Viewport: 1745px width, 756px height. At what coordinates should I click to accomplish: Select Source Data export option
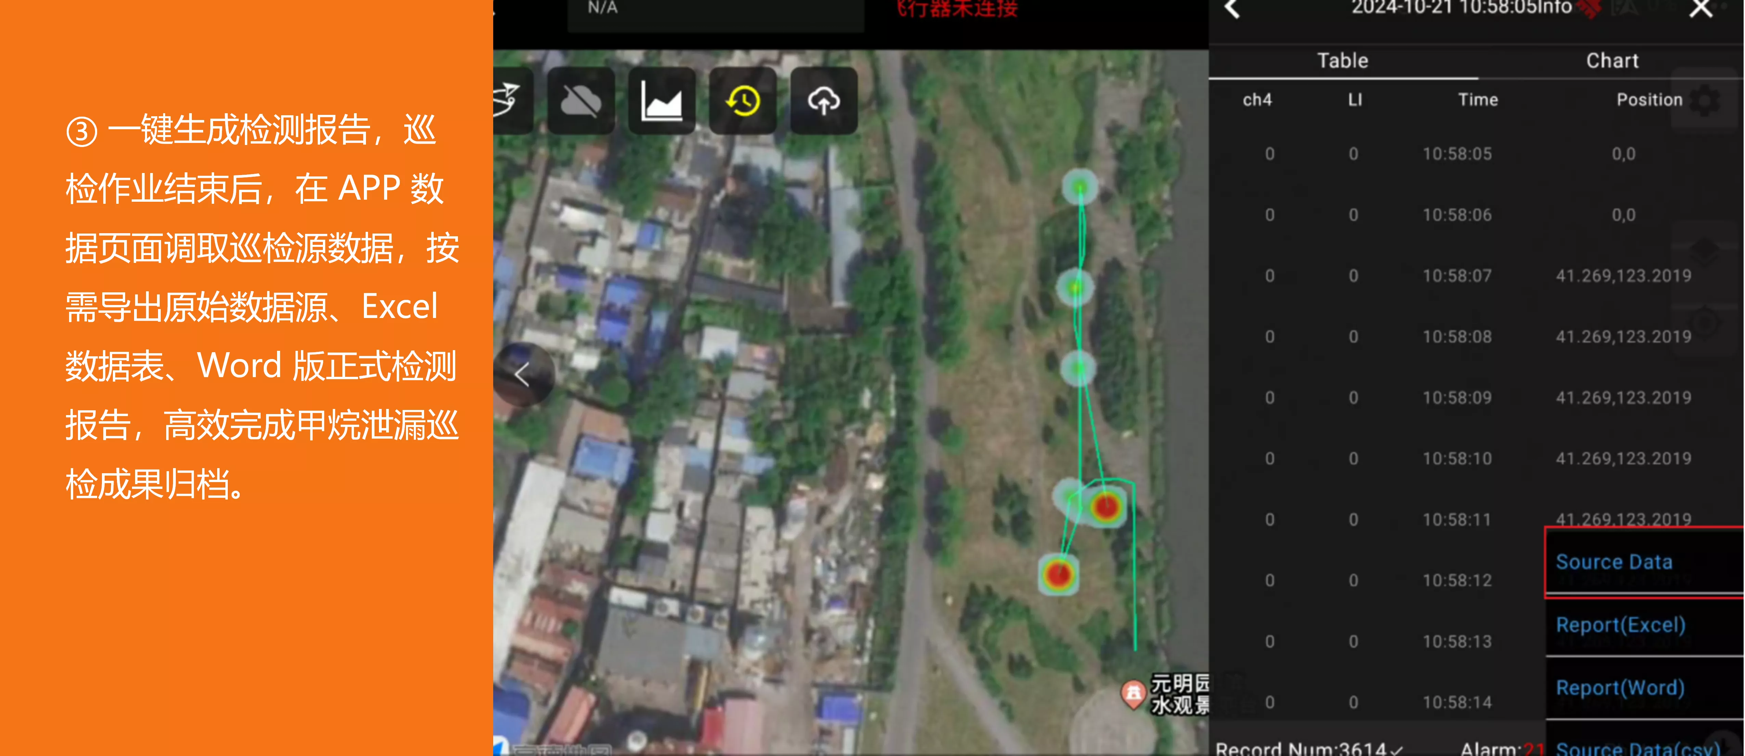[x=1645, y=562]
